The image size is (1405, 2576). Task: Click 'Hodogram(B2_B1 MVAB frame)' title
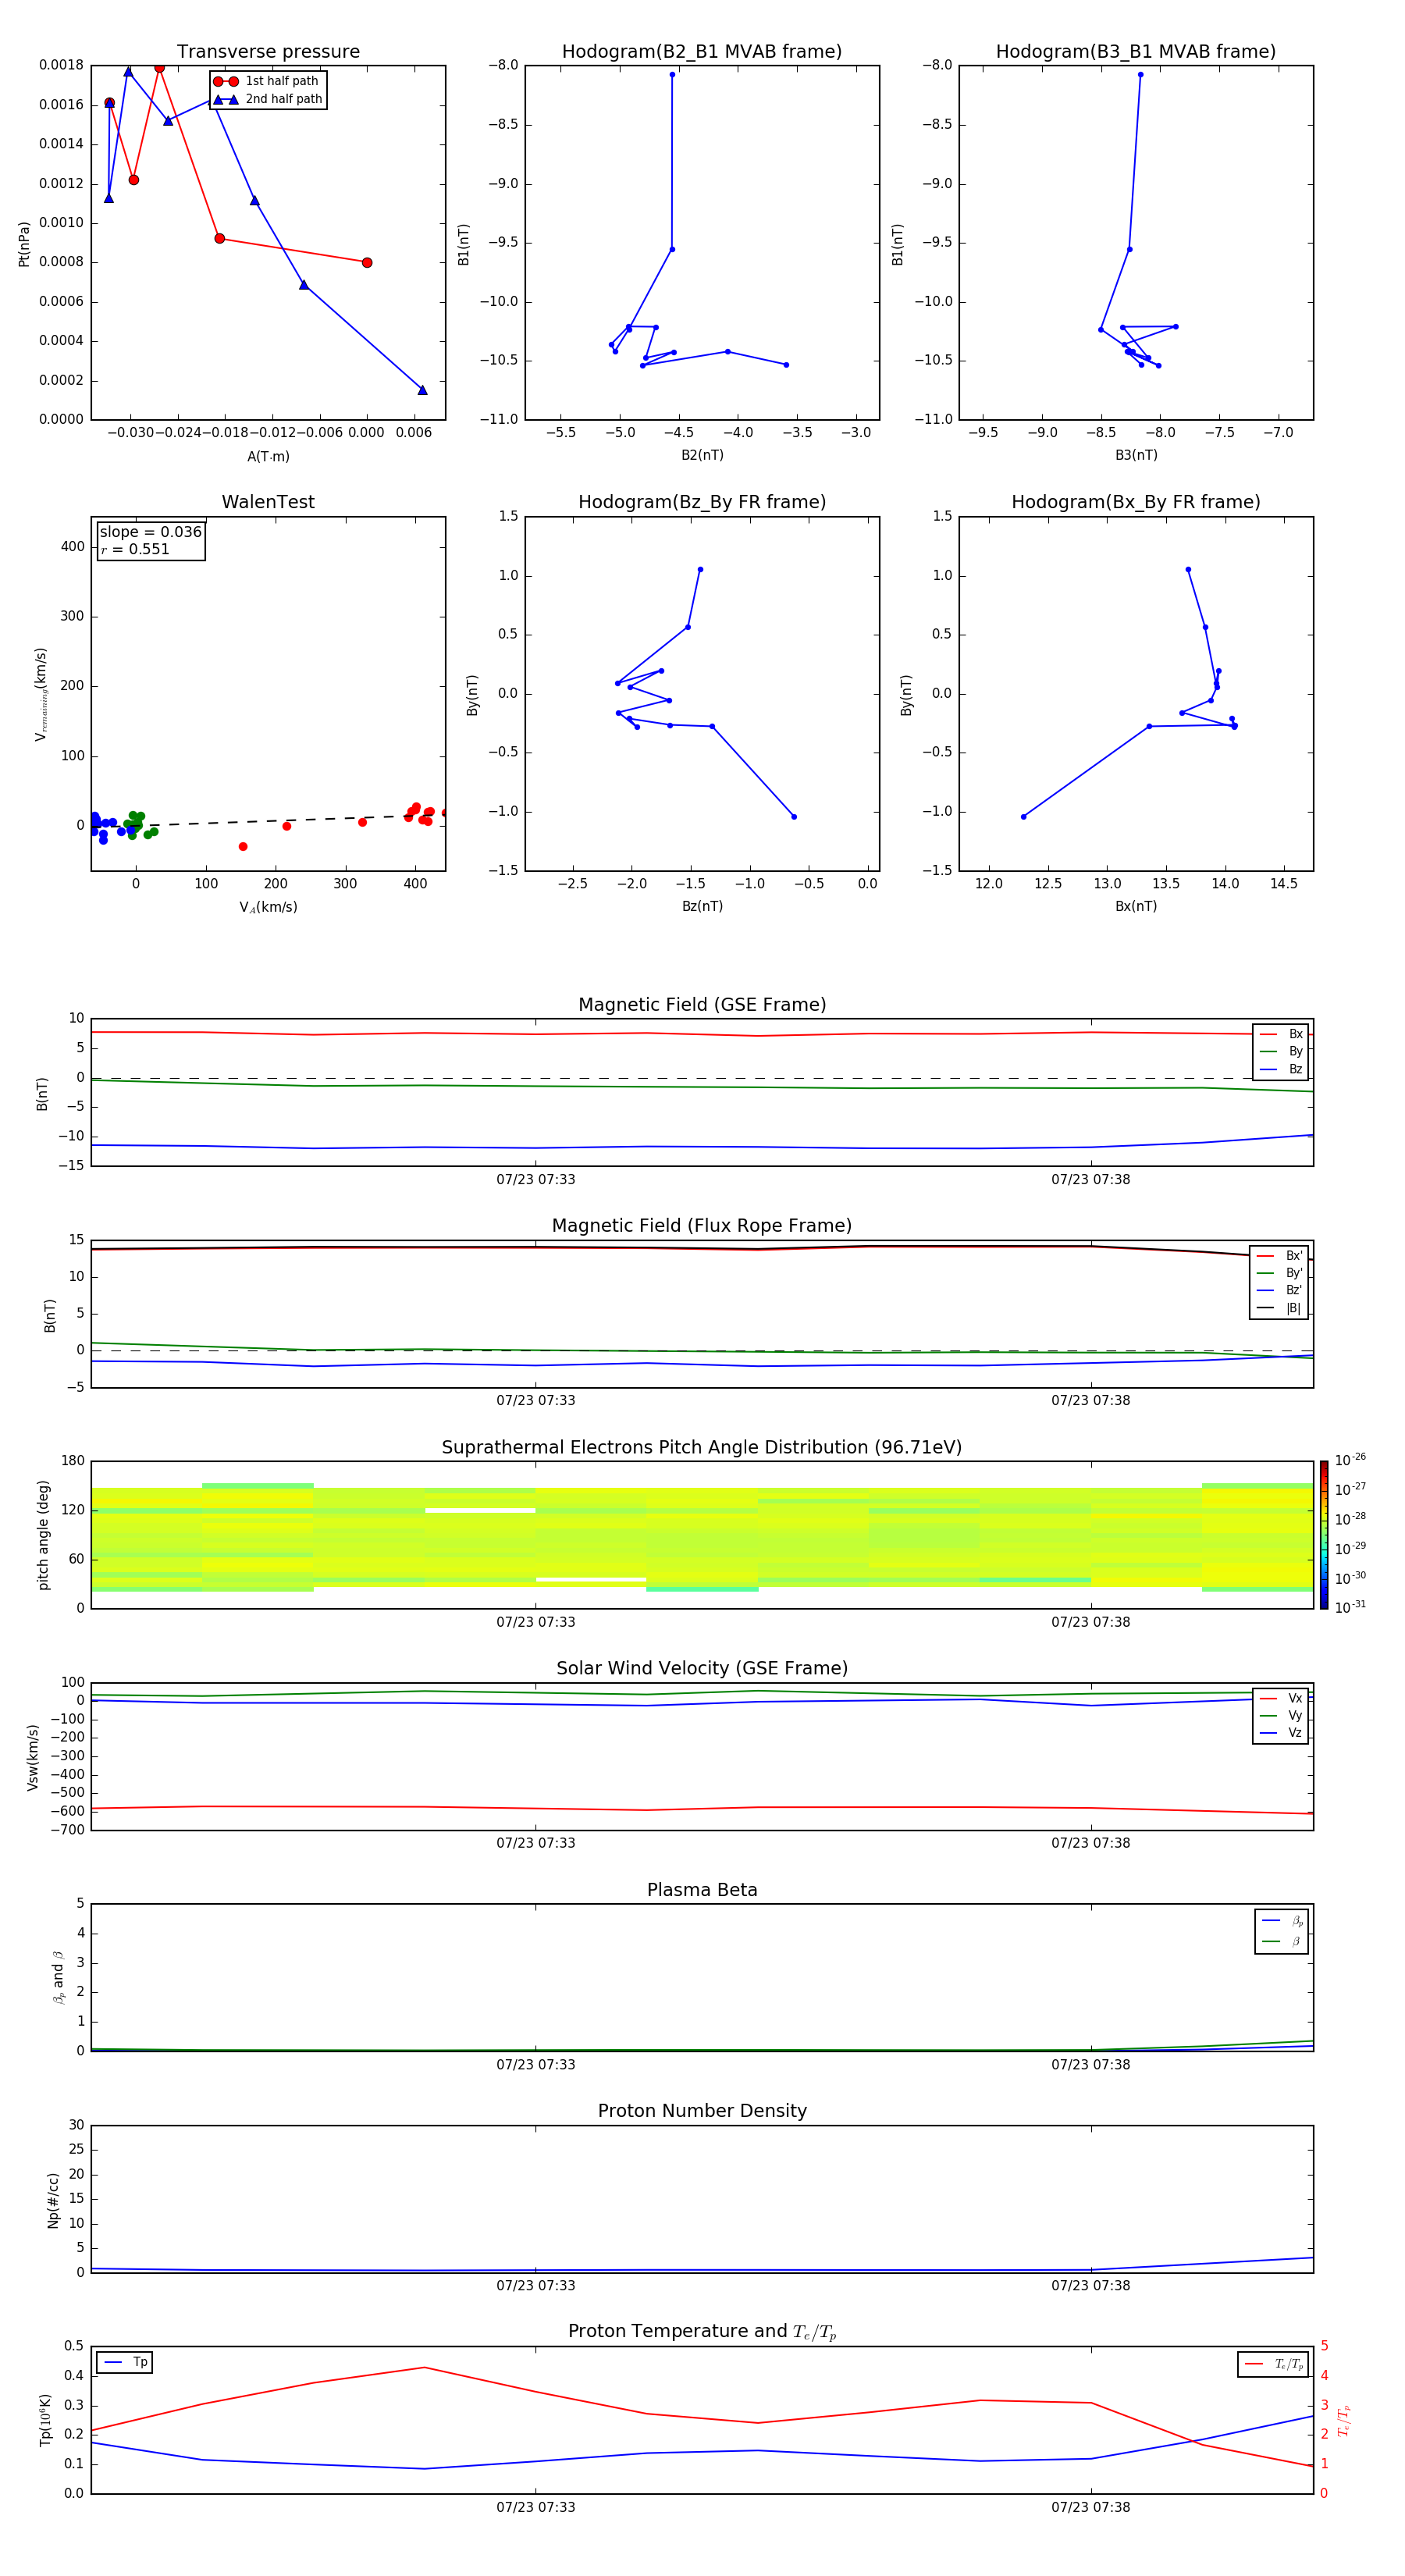(x=702, y=52)
